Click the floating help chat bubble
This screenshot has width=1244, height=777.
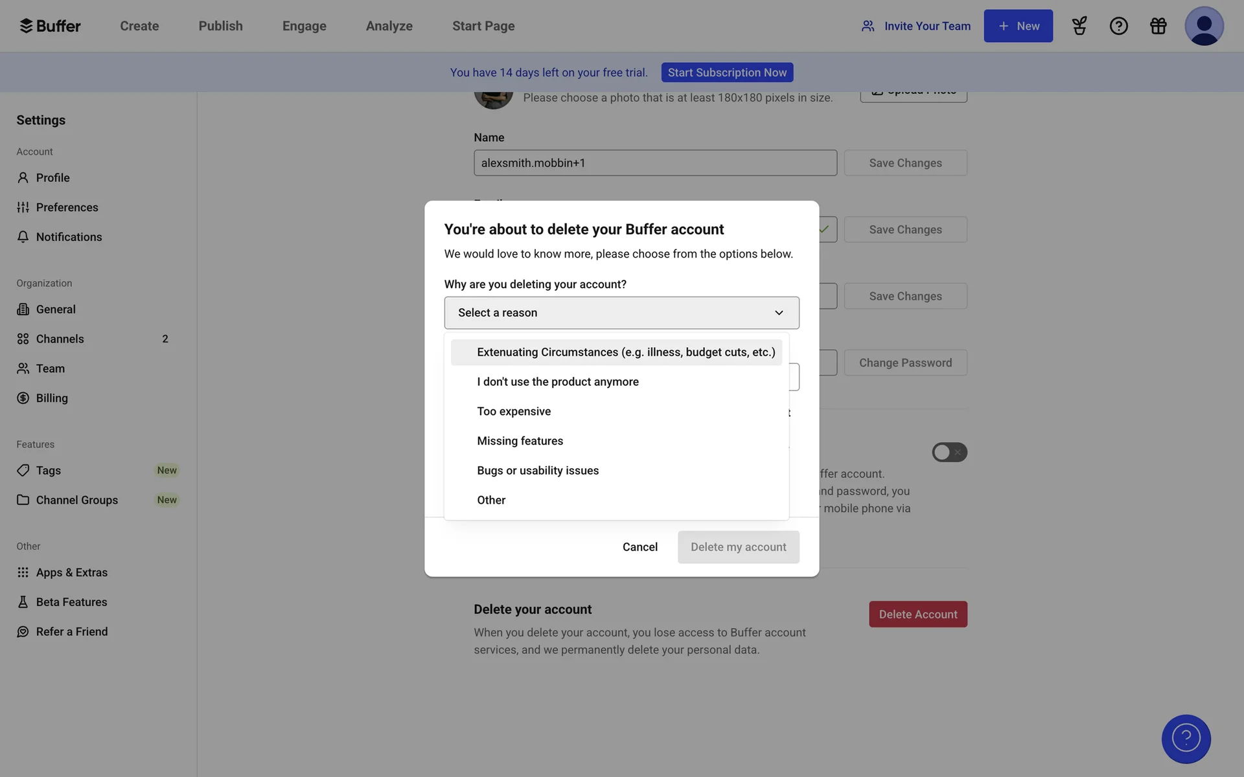coord(1186,738)
